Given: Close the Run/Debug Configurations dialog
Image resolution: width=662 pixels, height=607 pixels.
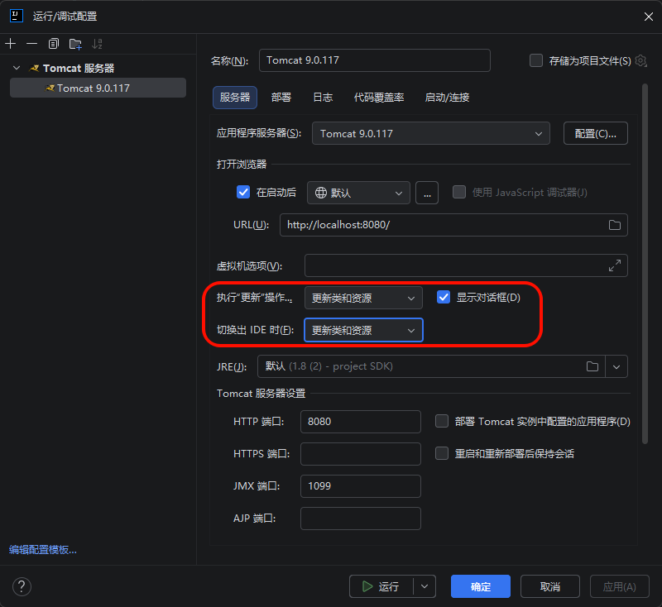Looking at the screenshot, I should (649, 17).
